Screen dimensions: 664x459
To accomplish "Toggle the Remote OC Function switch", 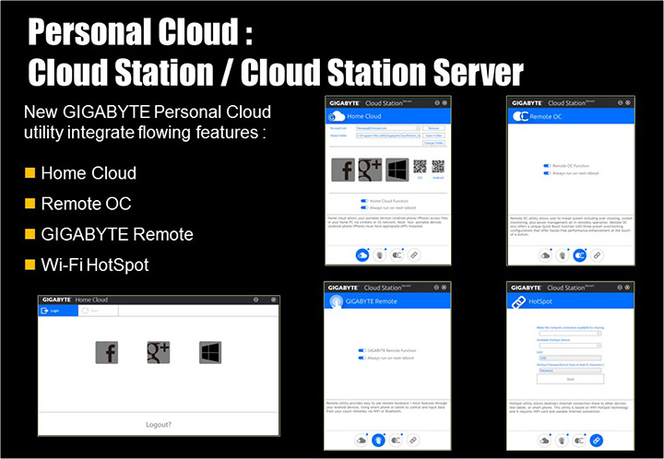I will (x=547, y=166).
